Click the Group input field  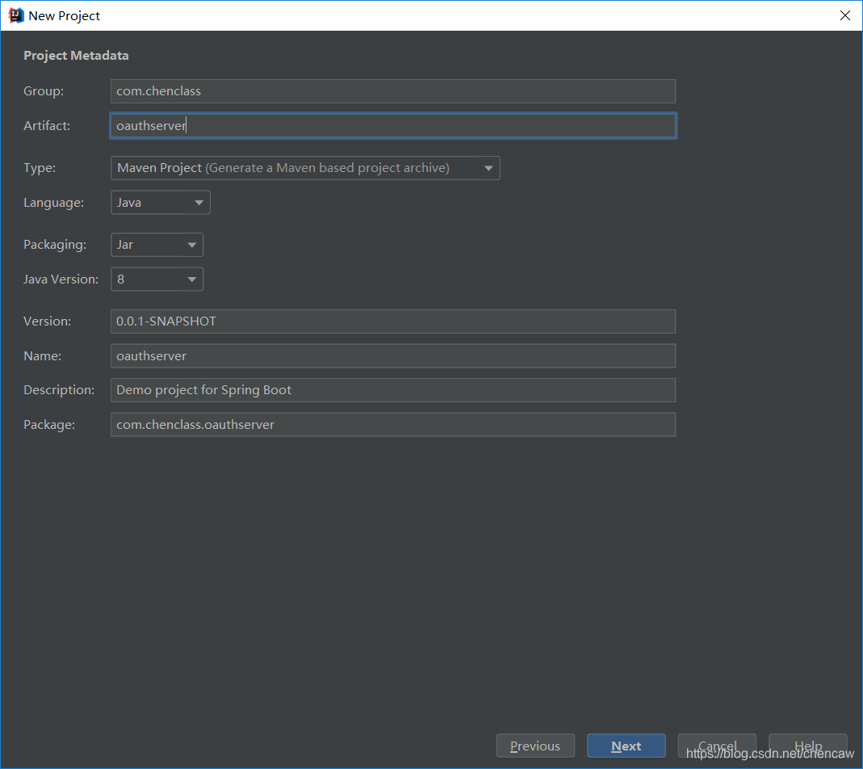pyautogui.click(x=393, y=91)
